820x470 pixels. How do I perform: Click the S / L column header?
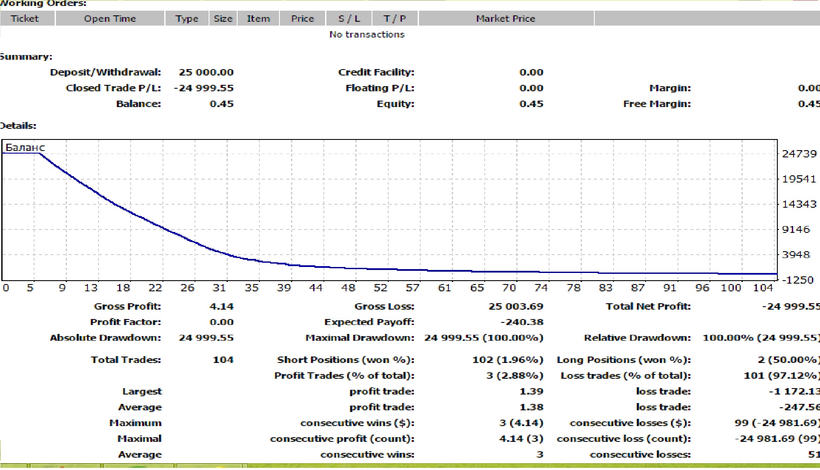pos(349,19)
